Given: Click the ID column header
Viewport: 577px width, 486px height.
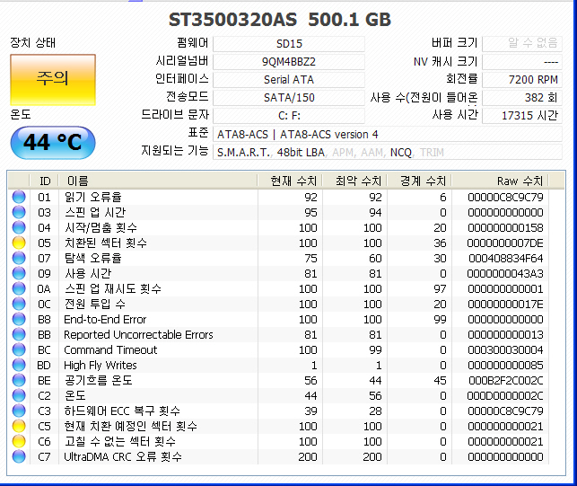Looking at the screenshot, I should coord(44,181).
